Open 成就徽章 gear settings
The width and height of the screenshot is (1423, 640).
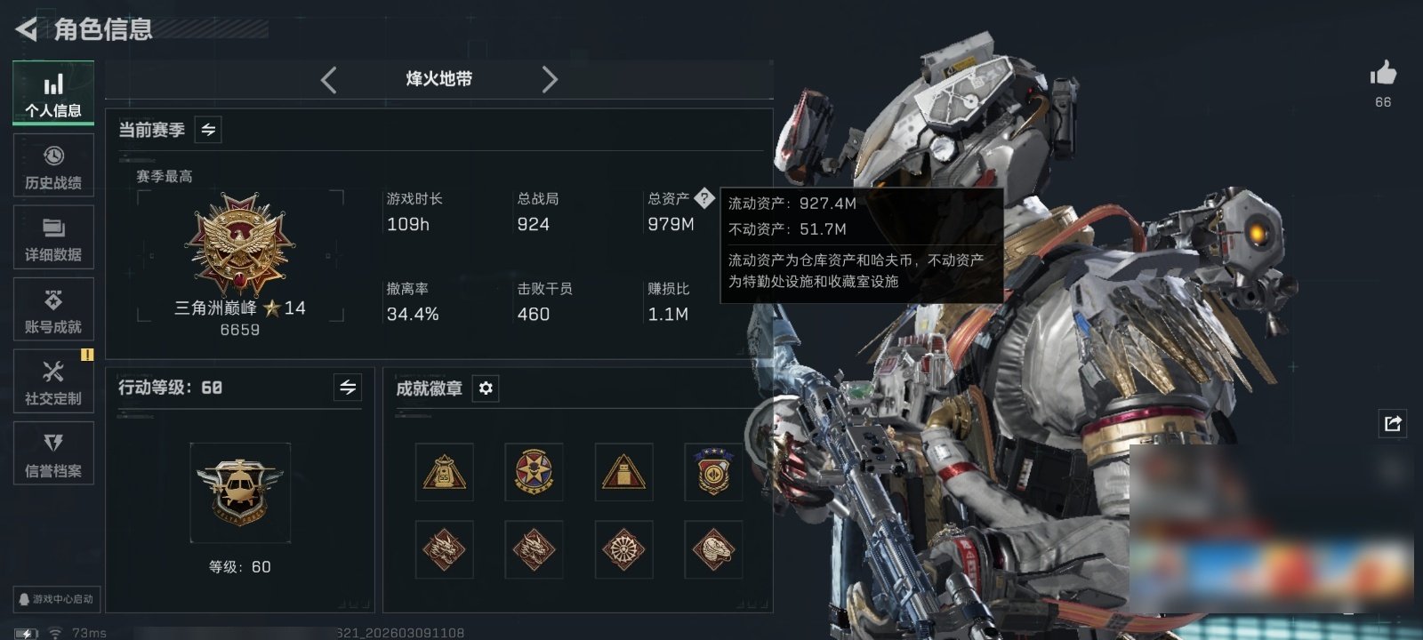coord(486,388)
